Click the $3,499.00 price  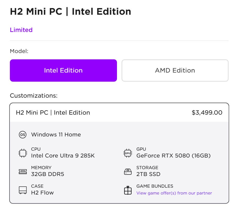tap(207, 113)
